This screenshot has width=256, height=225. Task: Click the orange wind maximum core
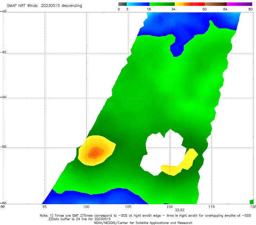click(95, 153)
